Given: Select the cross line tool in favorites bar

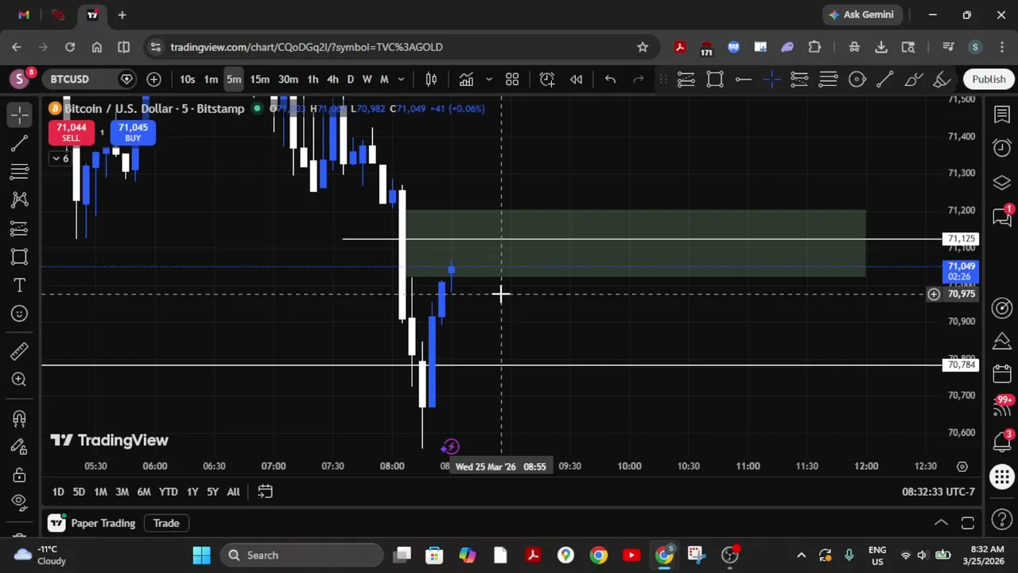Looking at the screenshot, I should click(771, 79).
